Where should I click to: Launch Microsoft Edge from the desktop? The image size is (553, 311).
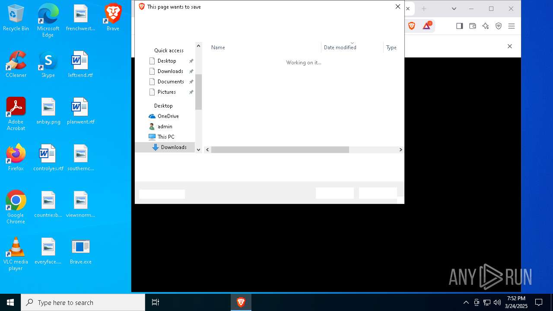click(48, 21)
